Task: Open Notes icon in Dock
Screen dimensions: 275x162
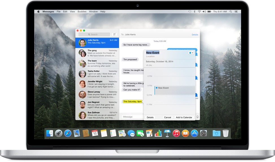Action: [104, 133]
